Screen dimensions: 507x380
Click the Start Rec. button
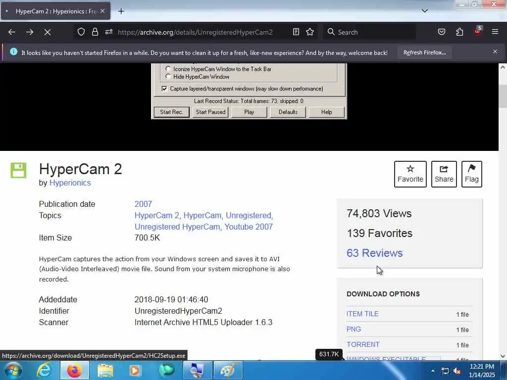pos(171,112)
